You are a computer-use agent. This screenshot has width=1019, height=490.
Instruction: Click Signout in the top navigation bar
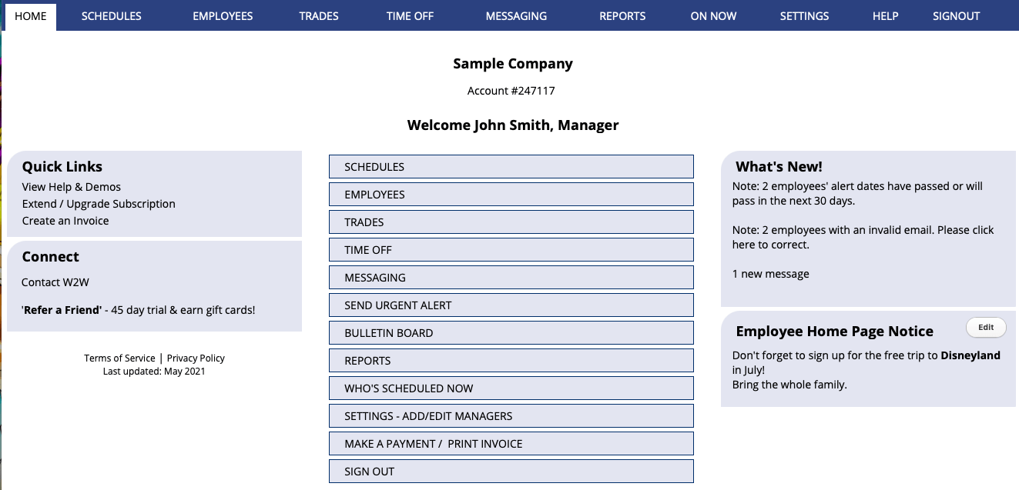point(956,16)
